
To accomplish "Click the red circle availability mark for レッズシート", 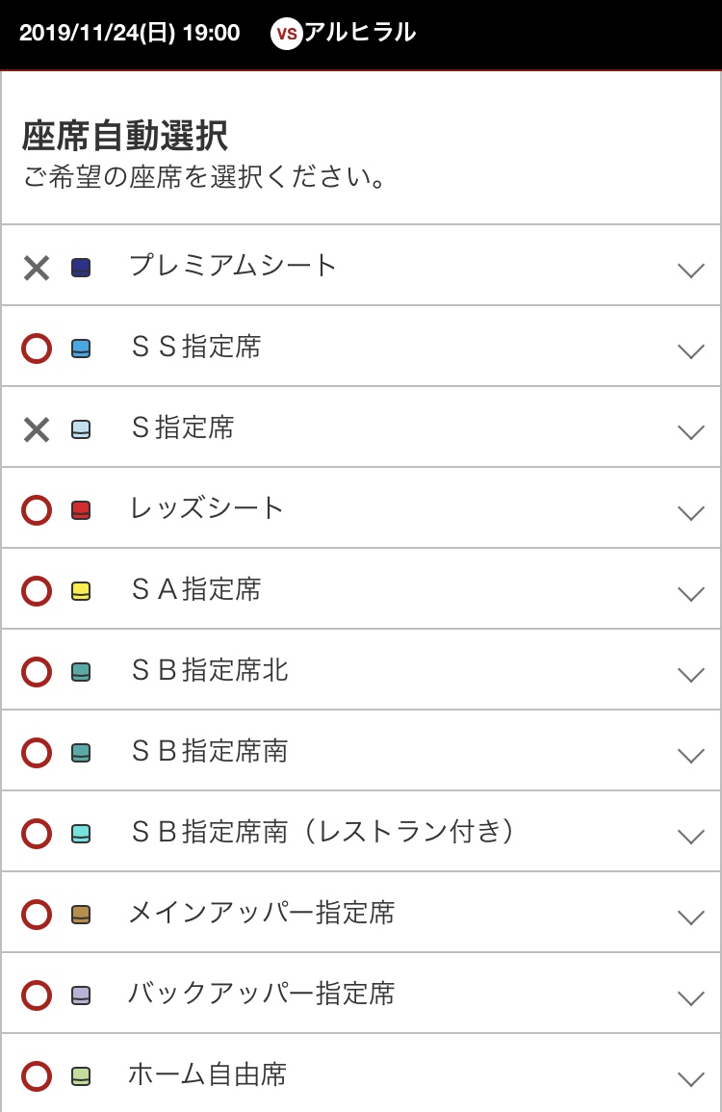I will 37,510.
